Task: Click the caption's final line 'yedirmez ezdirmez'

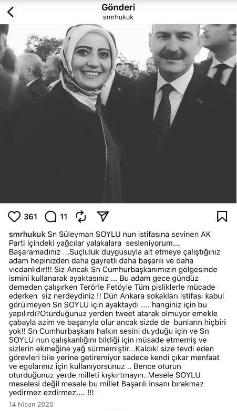Action: pyautogui.click(x=51, y=393)
